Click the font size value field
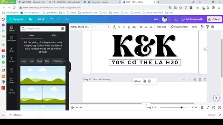The height and width of the screenshot is (125, 223). 103,27
